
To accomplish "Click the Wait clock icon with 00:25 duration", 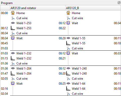I will click(13, 83).
